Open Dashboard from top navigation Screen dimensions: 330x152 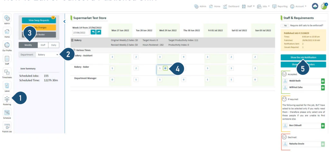coord(231,6)
